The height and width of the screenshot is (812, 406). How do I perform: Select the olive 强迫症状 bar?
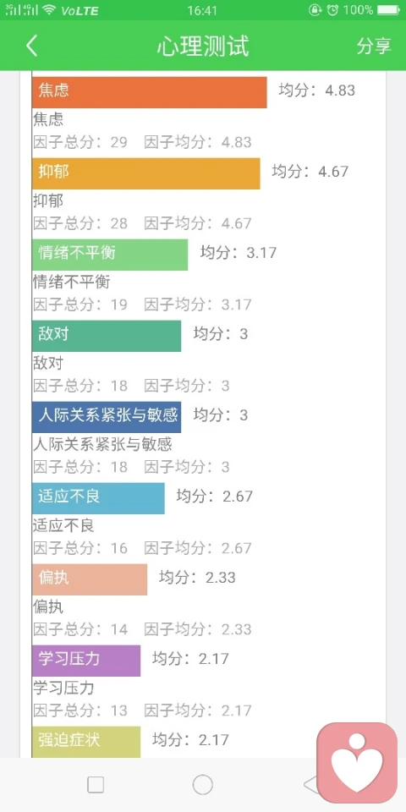pos(86,742)
